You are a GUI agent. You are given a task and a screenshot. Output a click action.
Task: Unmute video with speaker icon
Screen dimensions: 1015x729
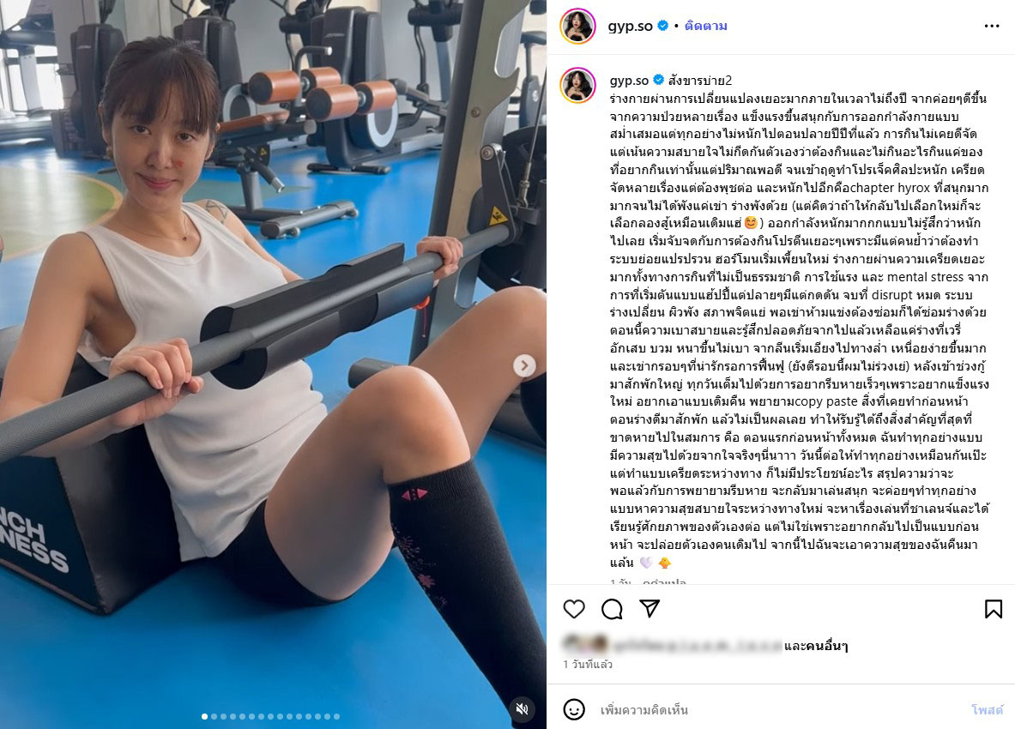tap(522, 709)
